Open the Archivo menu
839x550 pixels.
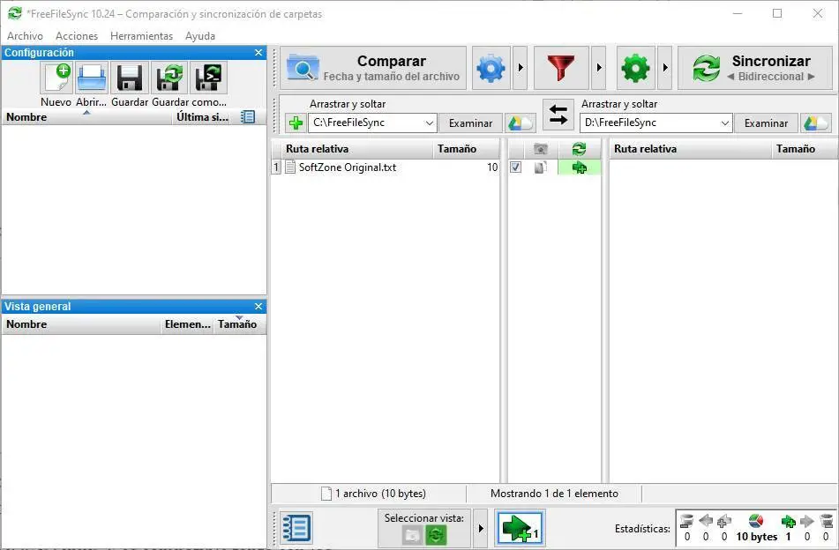click(25, 36)
